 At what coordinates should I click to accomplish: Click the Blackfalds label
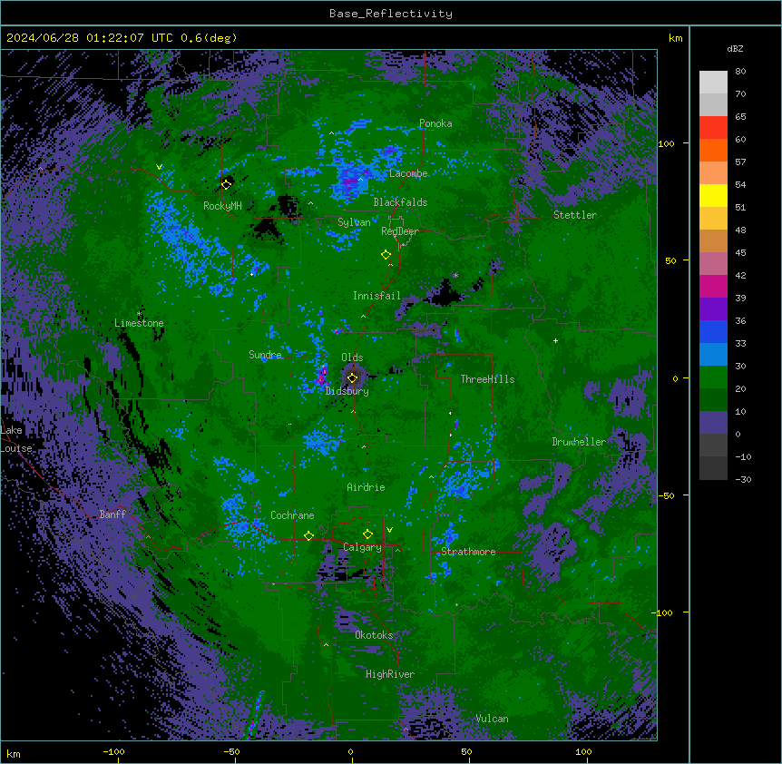(400, 202)
